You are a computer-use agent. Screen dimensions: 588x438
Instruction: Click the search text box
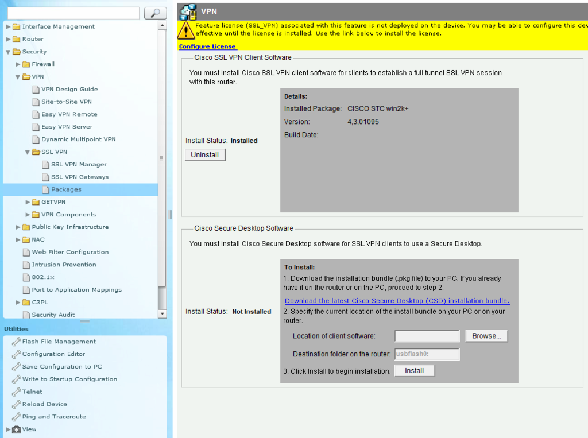pos(73,13)
